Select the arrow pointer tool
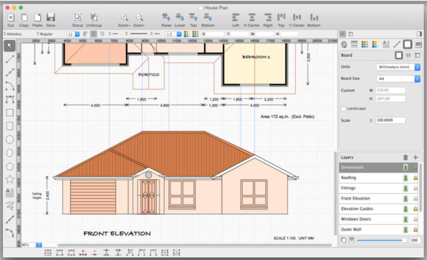 pos(10,46)
